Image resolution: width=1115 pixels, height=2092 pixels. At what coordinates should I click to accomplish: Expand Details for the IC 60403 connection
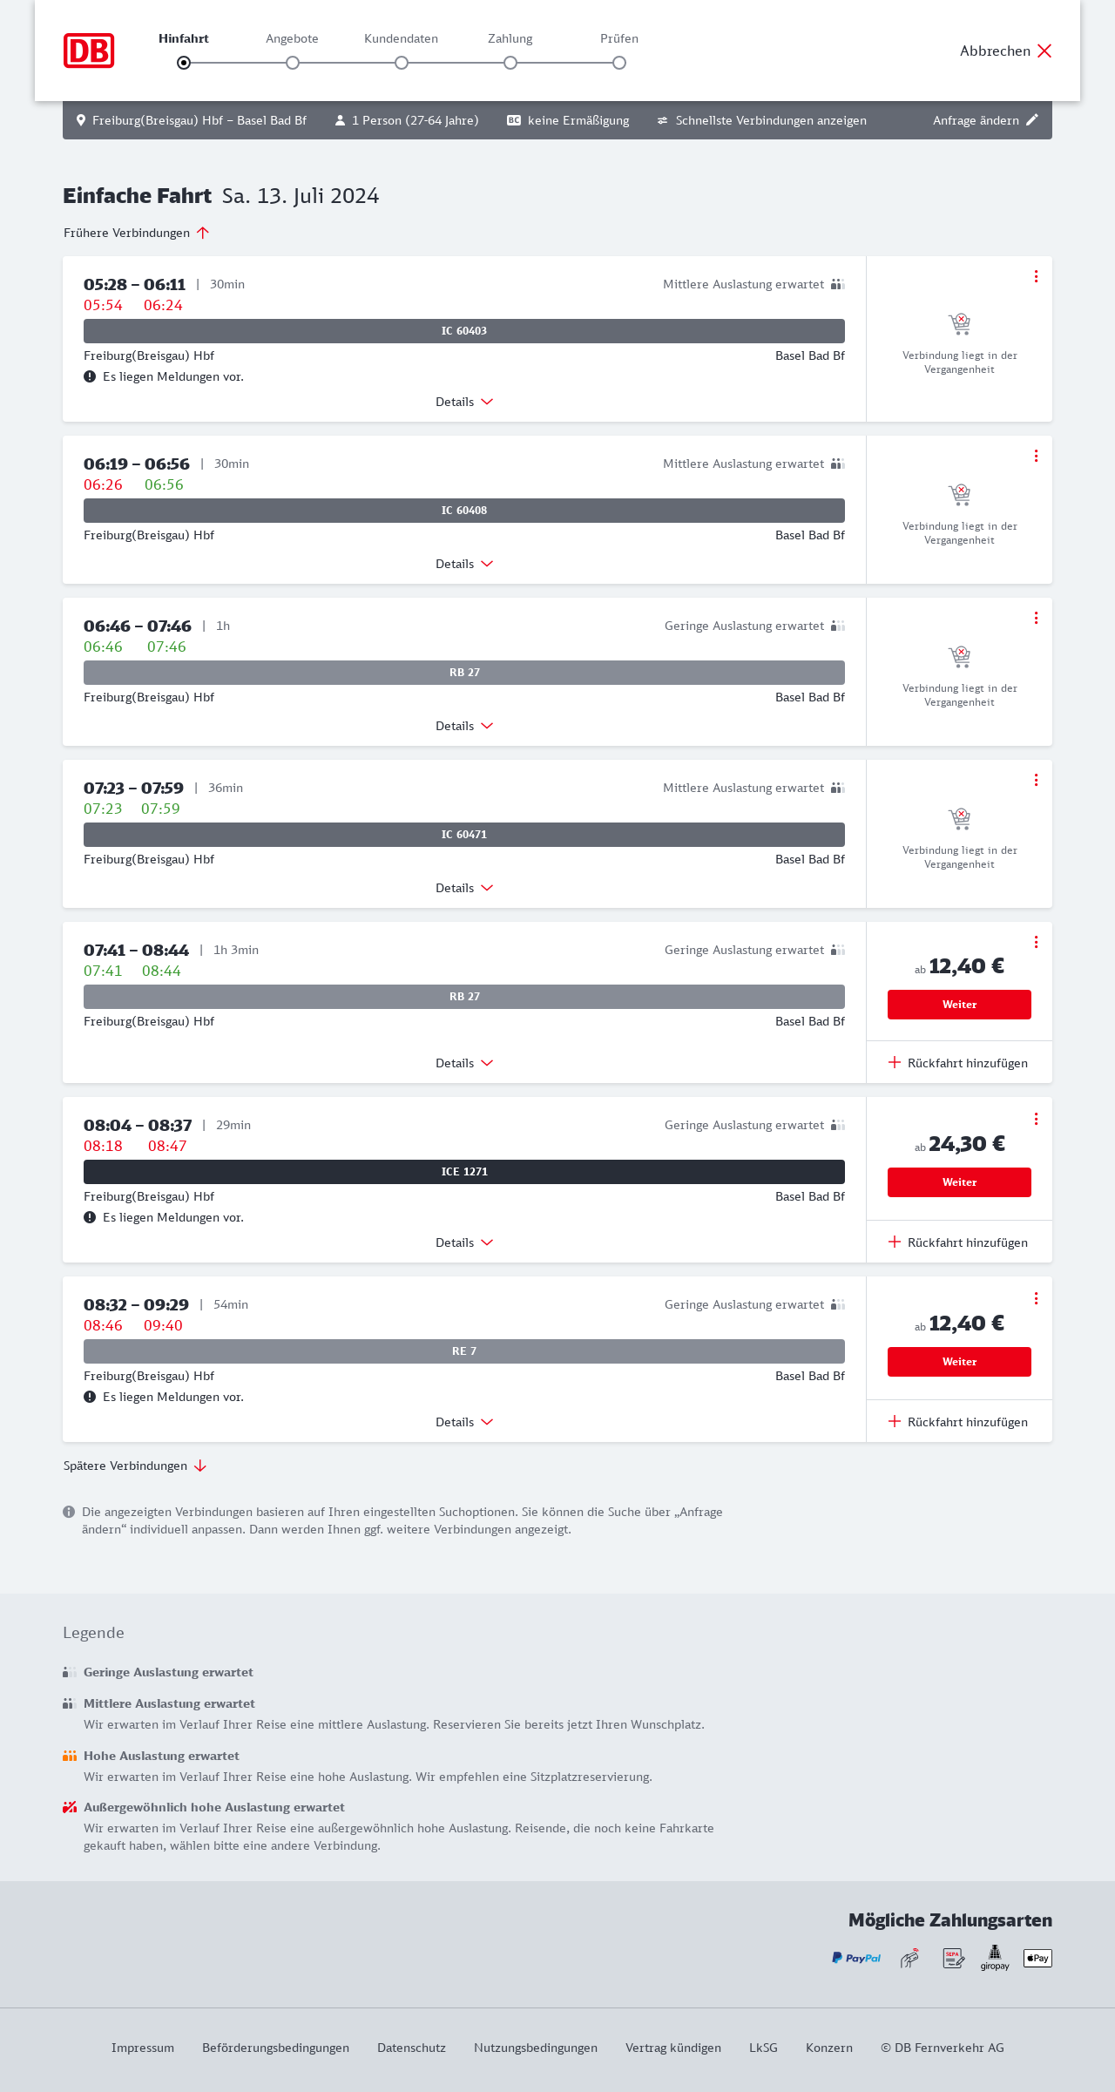tap(464, 402)
